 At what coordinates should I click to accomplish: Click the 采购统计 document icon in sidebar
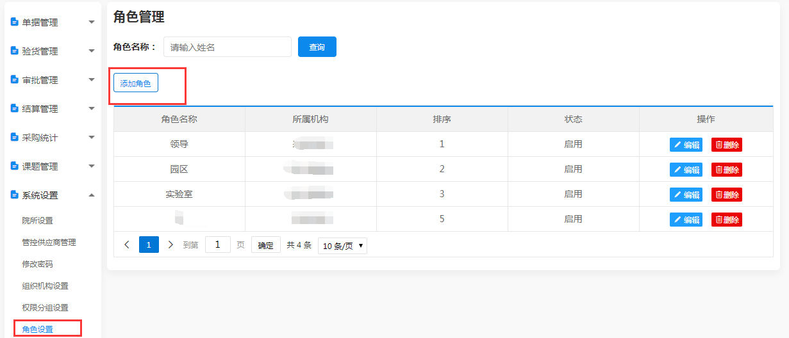point(15,137)
